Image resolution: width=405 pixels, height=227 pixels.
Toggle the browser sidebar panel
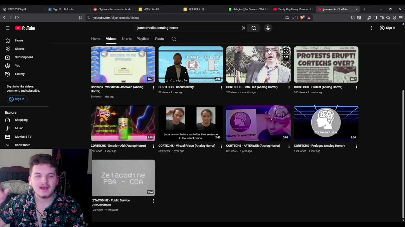[x=375, y=18]
